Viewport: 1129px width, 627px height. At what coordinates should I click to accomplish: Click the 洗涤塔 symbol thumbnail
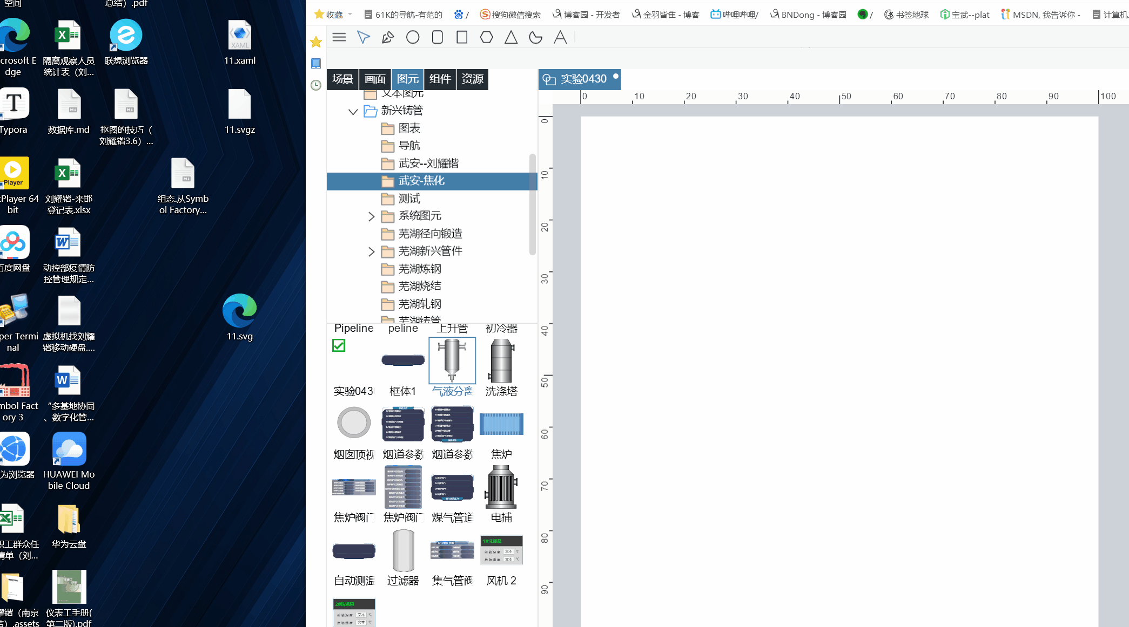pyautogui.click(x=501, y=362)
